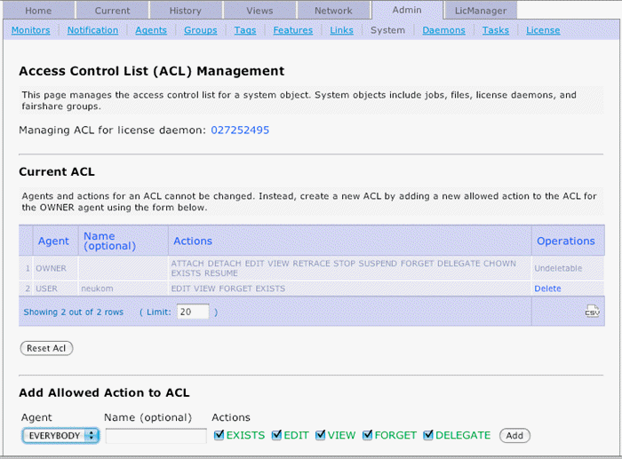
Task: Uncheck the DELEGATE action checkbox
Action: pos(428,435)
